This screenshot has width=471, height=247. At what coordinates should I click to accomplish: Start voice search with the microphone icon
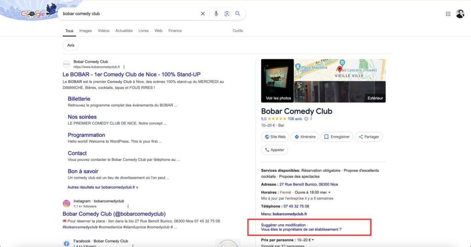point(216,13)
